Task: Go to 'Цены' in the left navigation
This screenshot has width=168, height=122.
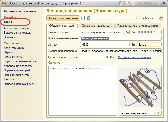Action: tap(8, 22)
